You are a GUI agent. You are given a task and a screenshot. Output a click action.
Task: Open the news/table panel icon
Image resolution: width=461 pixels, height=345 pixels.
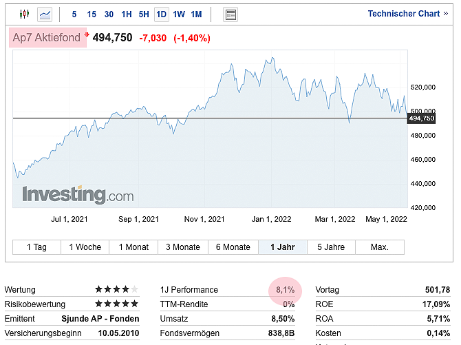click(231, 14)
